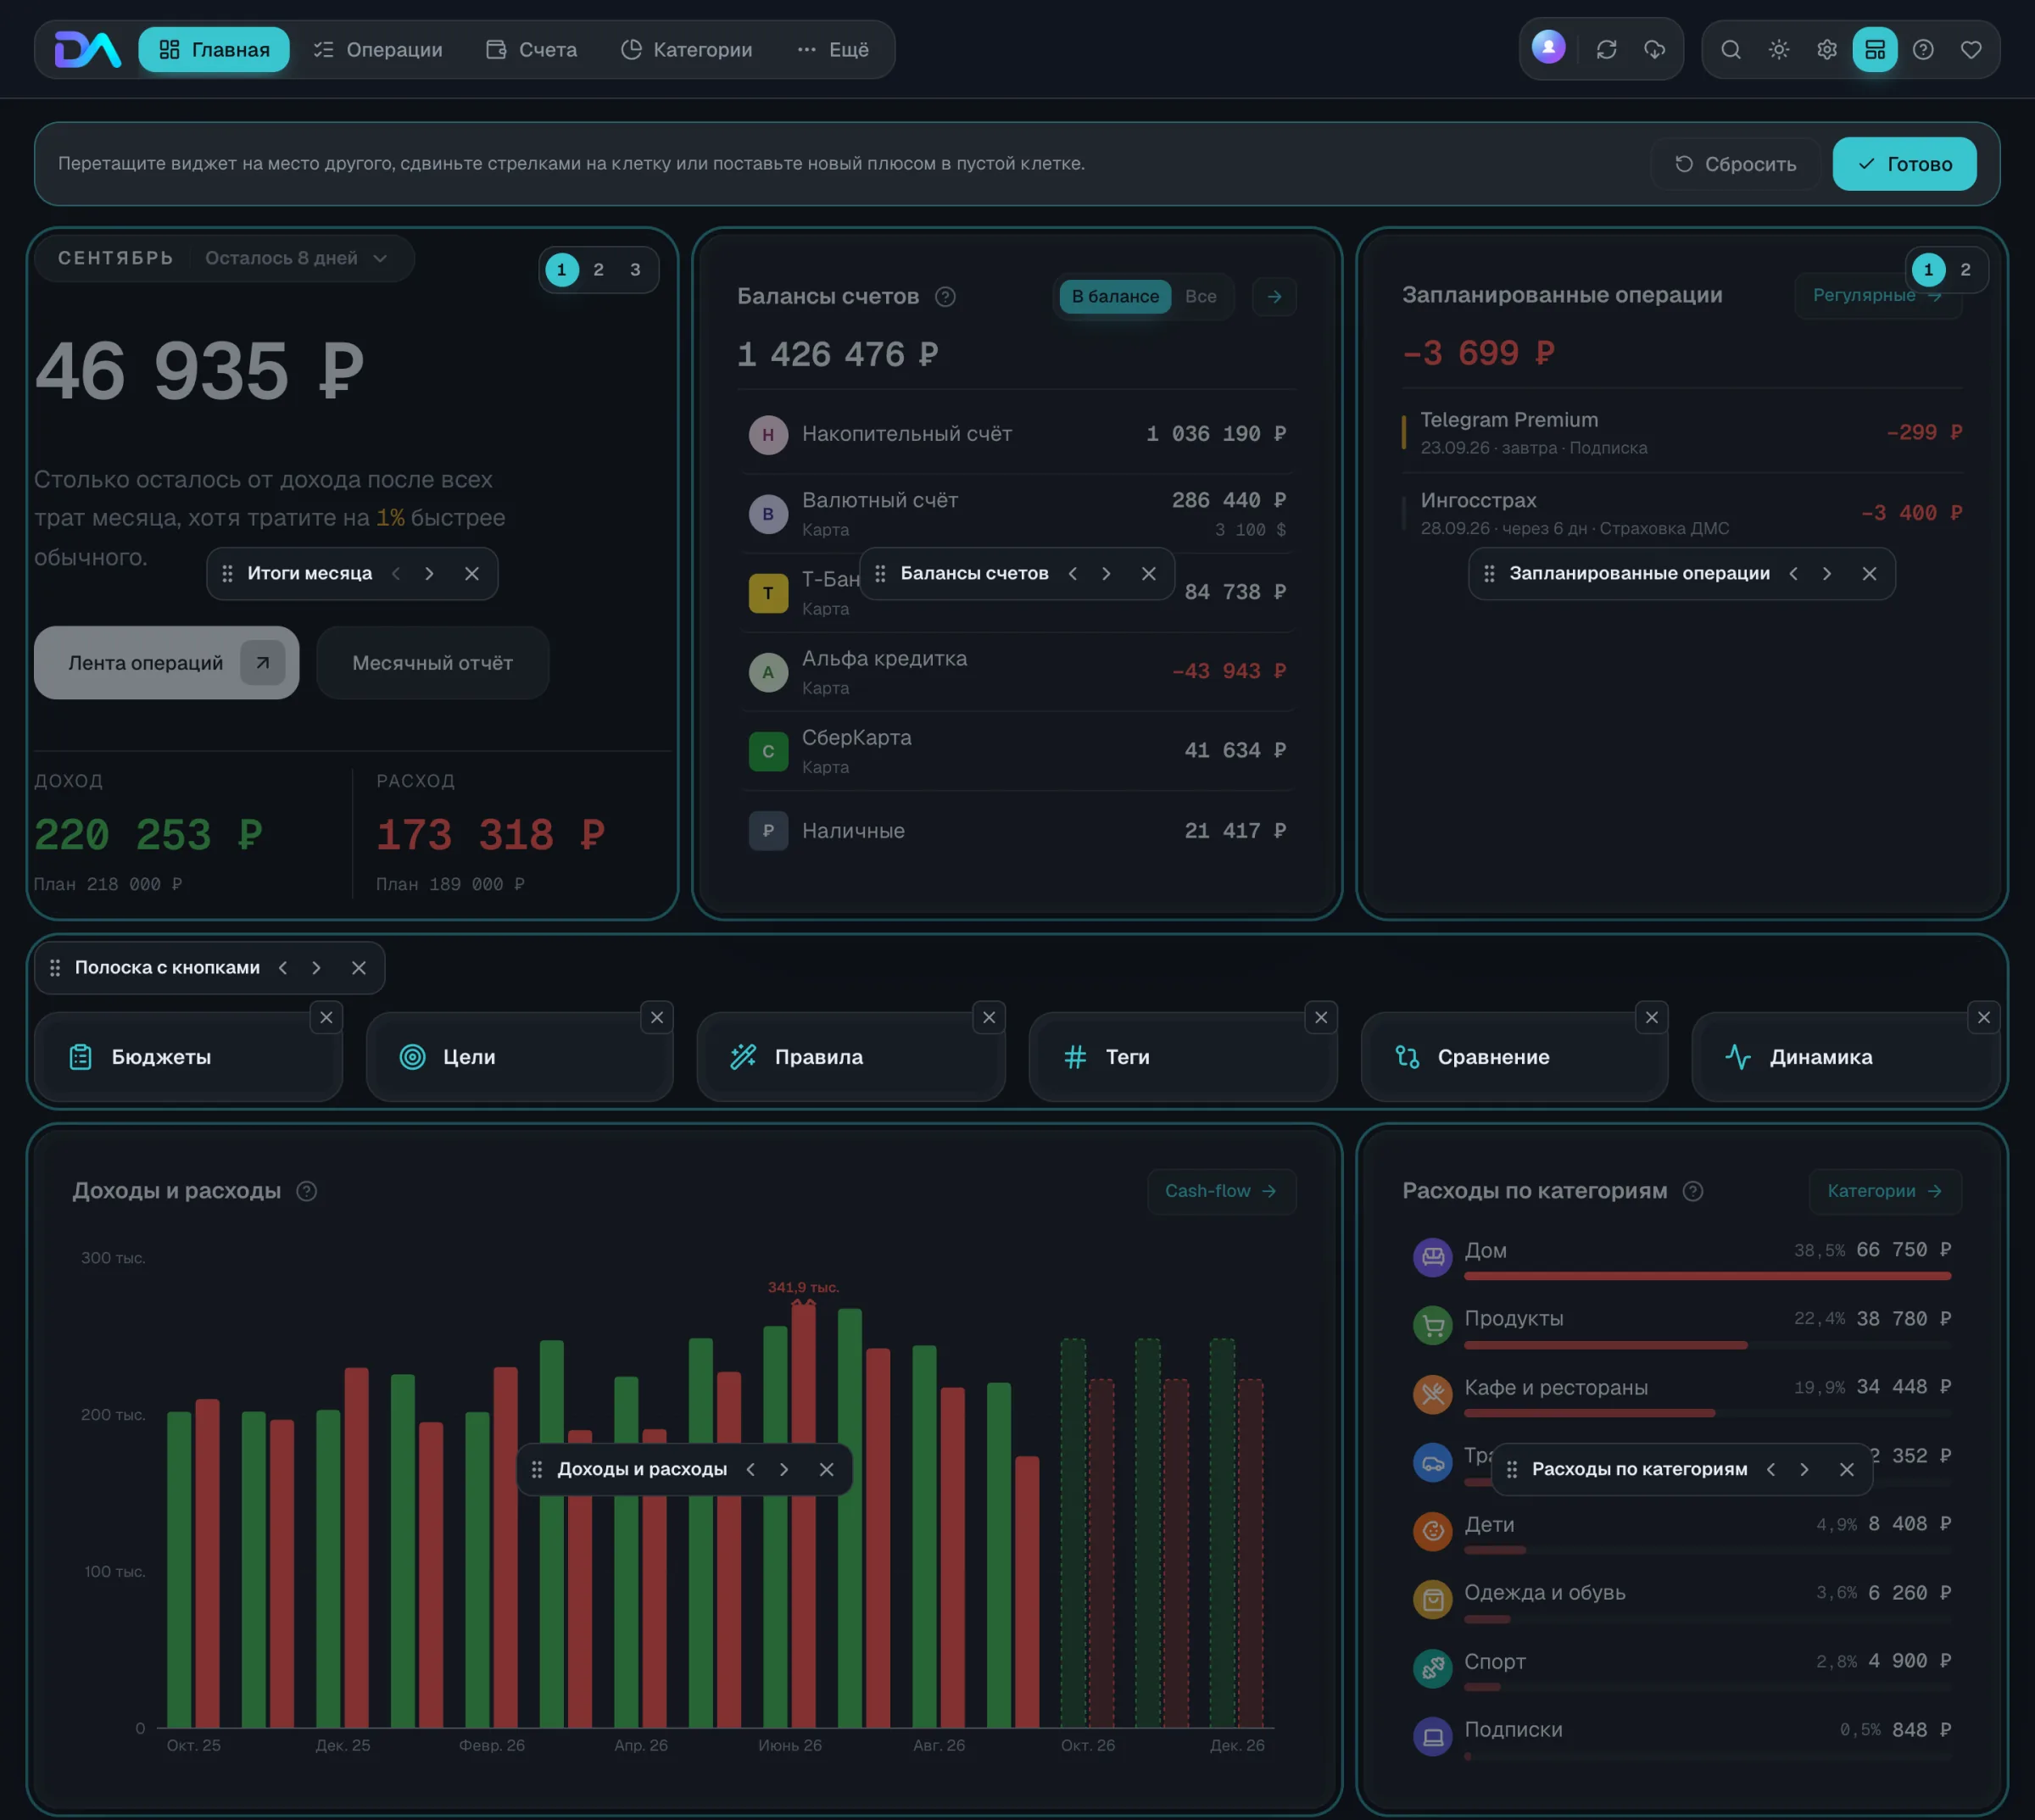Open the Операции tab

[x=378, y=49]
